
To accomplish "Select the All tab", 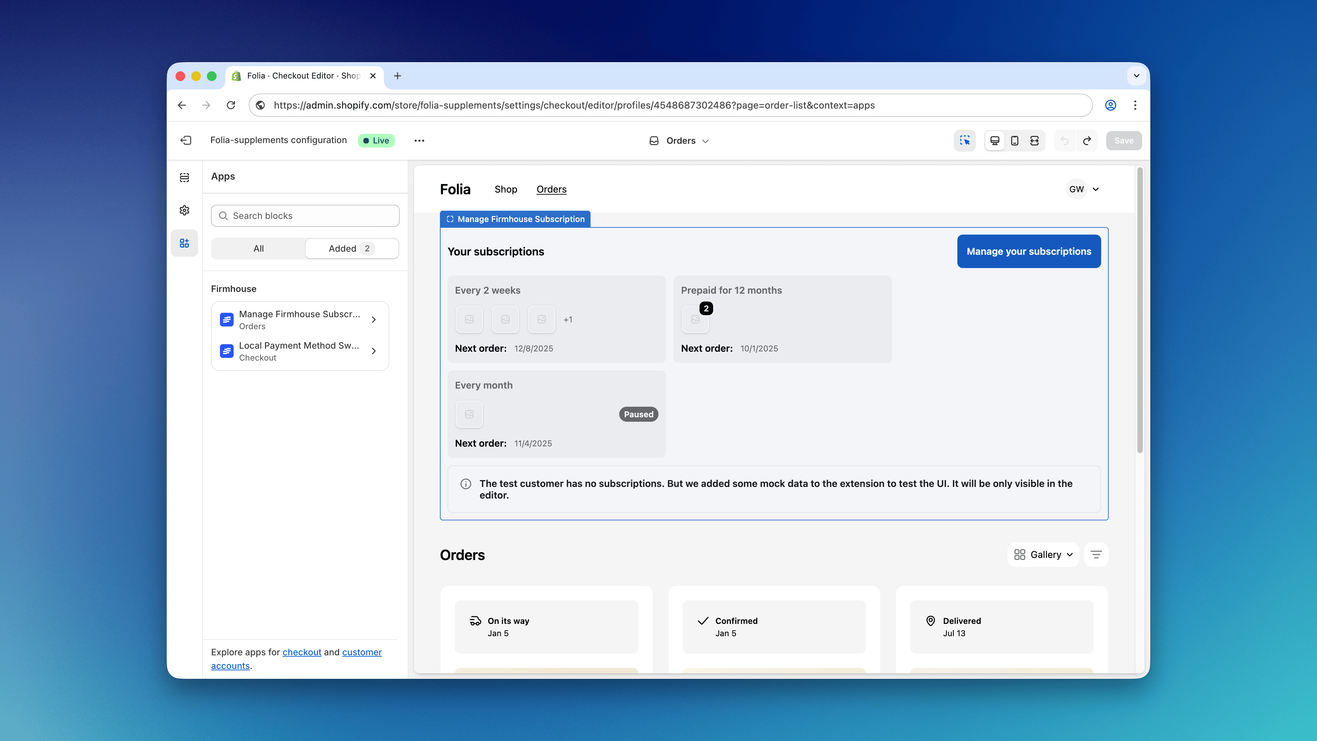I will click(x=259, y=248).
